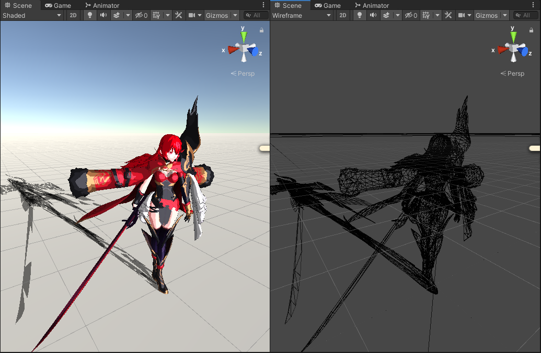Image resolution: width=541 pixels, height=353 pixels.
Task: Toggle audio in Shaded scene view
Action: (x=103, y=15)
